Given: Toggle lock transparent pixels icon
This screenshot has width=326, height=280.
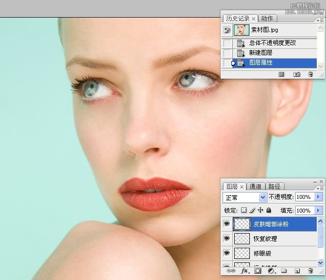Looking at the screenshot, I should pyautogui.click(x=244, y=210).
